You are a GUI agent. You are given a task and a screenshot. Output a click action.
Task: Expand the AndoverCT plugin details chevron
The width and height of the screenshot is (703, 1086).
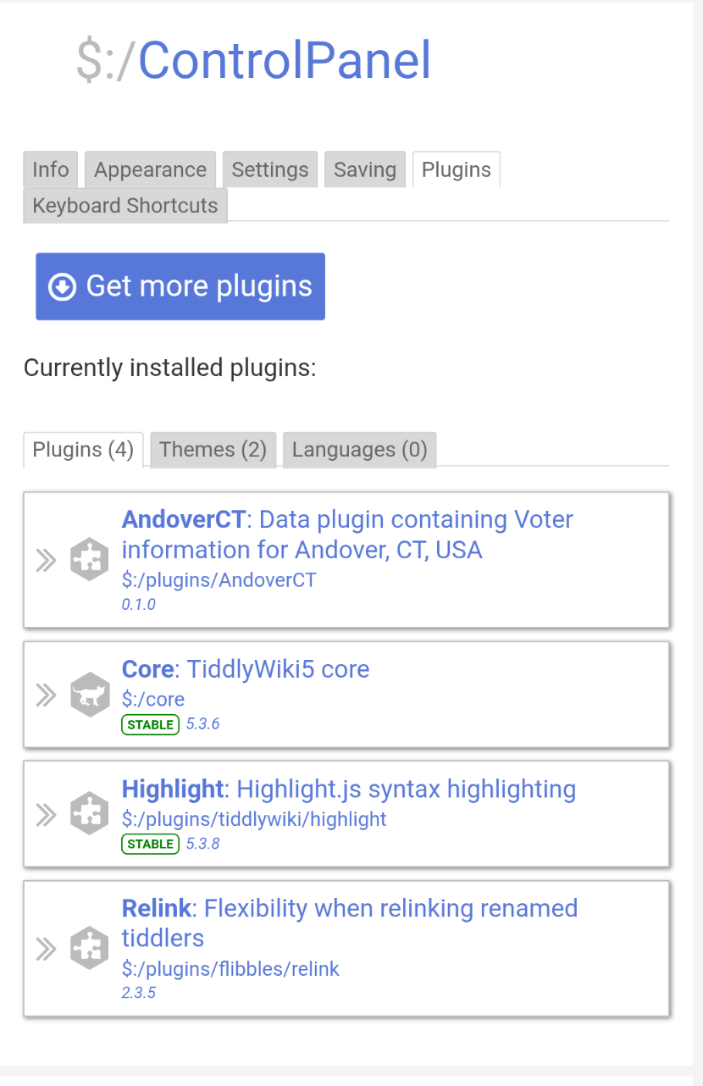pos(46,560)
